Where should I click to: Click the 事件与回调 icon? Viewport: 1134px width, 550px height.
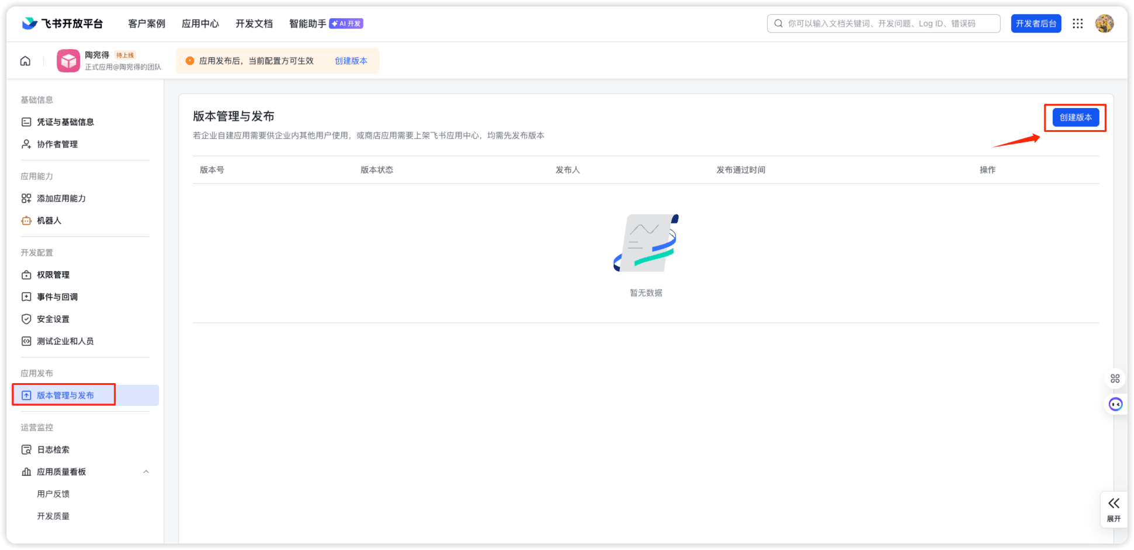[26, 297]
